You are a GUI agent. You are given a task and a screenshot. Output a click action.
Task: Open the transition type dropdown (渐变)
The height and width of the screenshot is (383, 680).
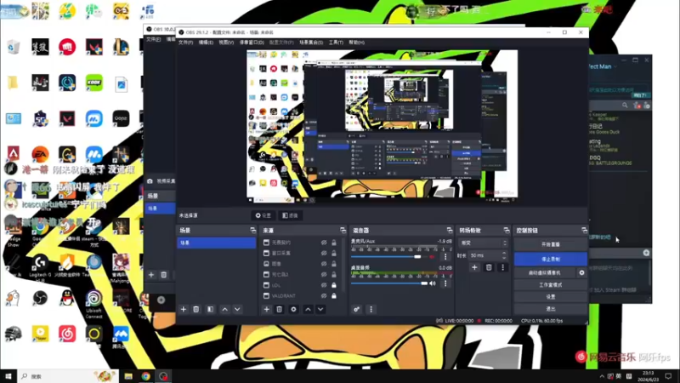tap(483, 243)
